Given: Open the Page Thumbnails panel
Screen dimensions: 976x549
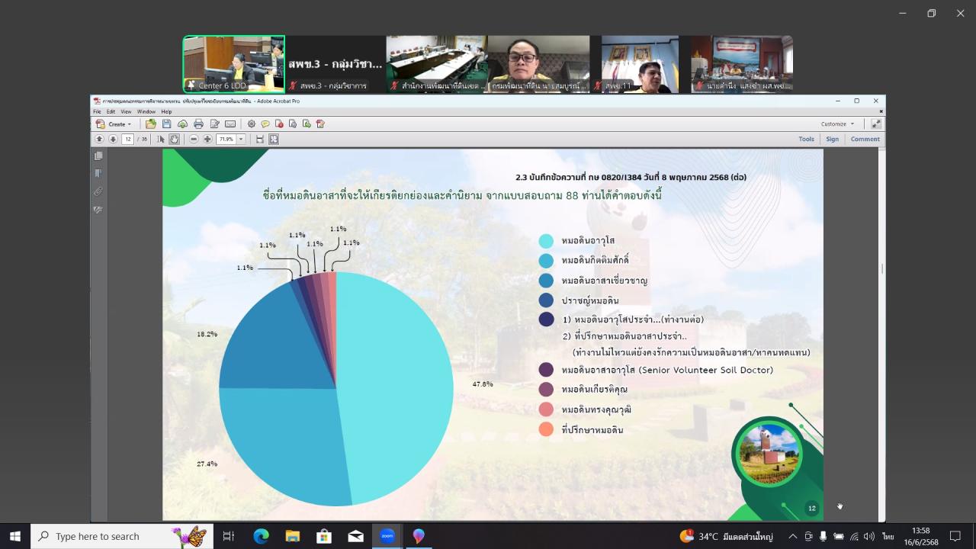Looking at the screenshot, I should [98, 156].
